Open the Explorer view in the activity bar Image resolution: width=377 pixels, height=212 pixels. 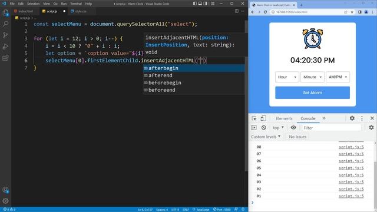5,12
